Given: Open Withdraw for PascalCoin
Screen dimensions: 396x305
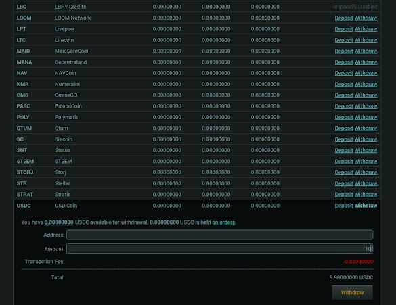Looking at the screenshot, I should point(366,106).
